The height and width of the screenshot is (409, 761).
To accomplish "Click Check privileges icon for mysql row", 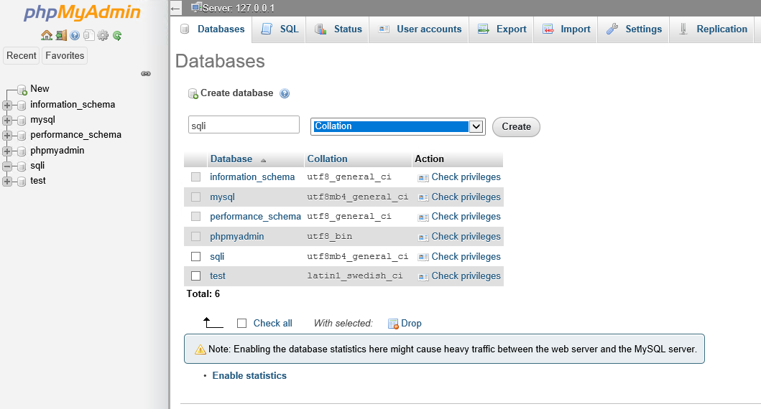I will [423, 197].
